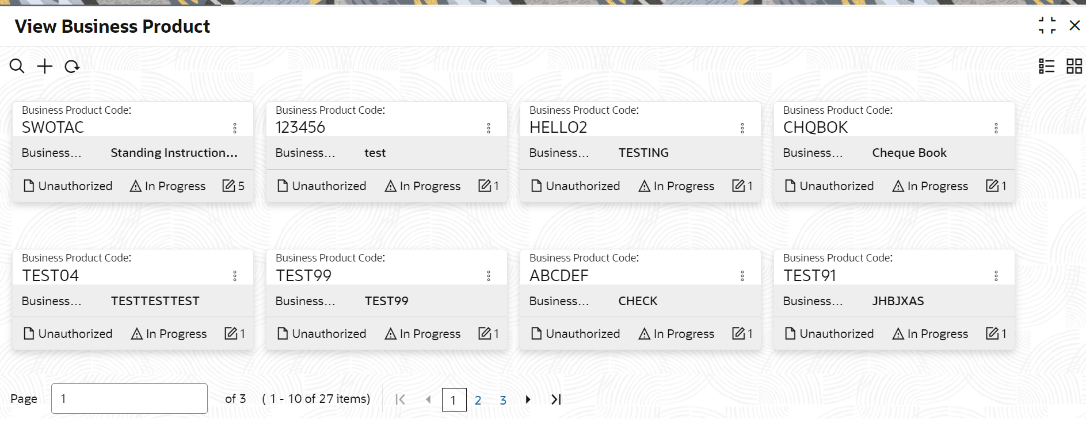Viewport: 1086px width, 423px height.
Task: Open the TEST91 card options menu
Action: (x=996, y=276)
